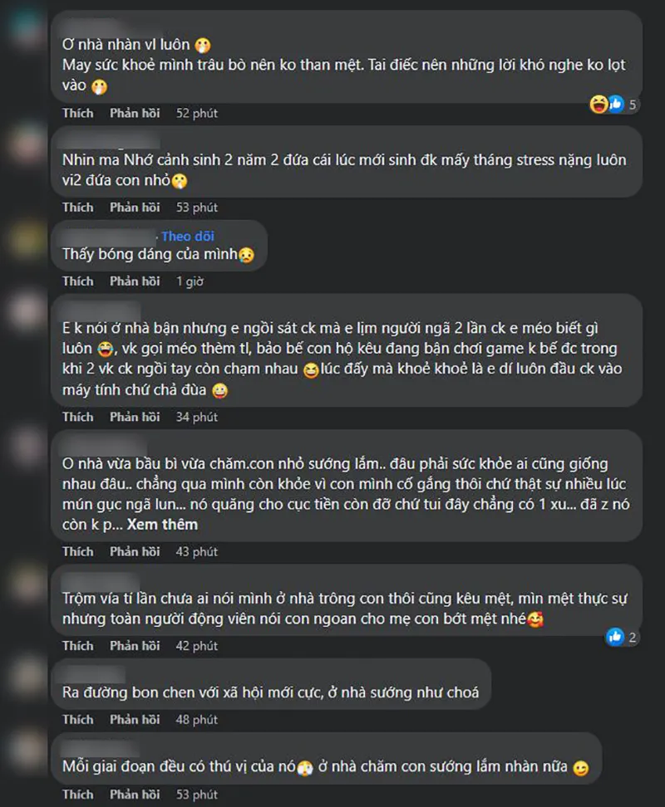This screenshot has width=665, height=807.
Task: Open the "1 giờ" timestamp link
Action: [190, 281]
